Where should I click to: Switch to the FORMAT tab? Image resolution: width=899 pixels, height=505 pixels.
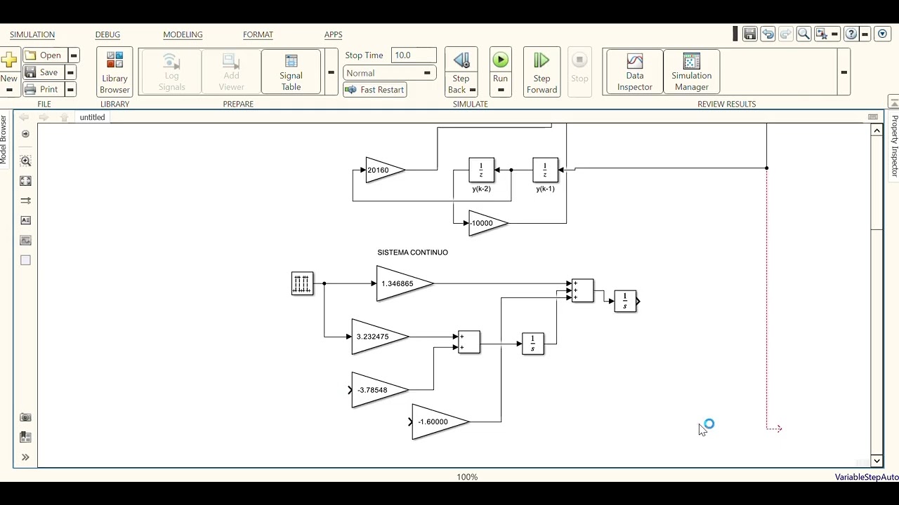[258, 34]
